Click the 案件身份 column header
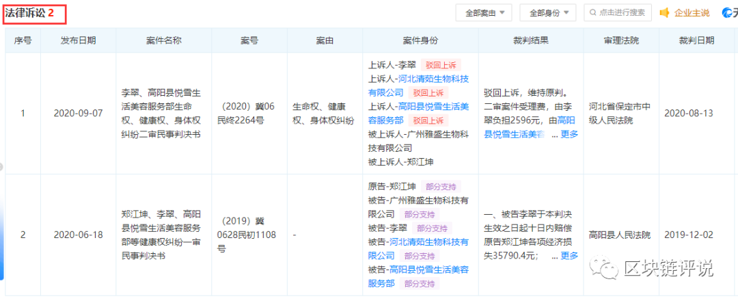The height and width of the screenshot is (301, 738). [420, 40]
